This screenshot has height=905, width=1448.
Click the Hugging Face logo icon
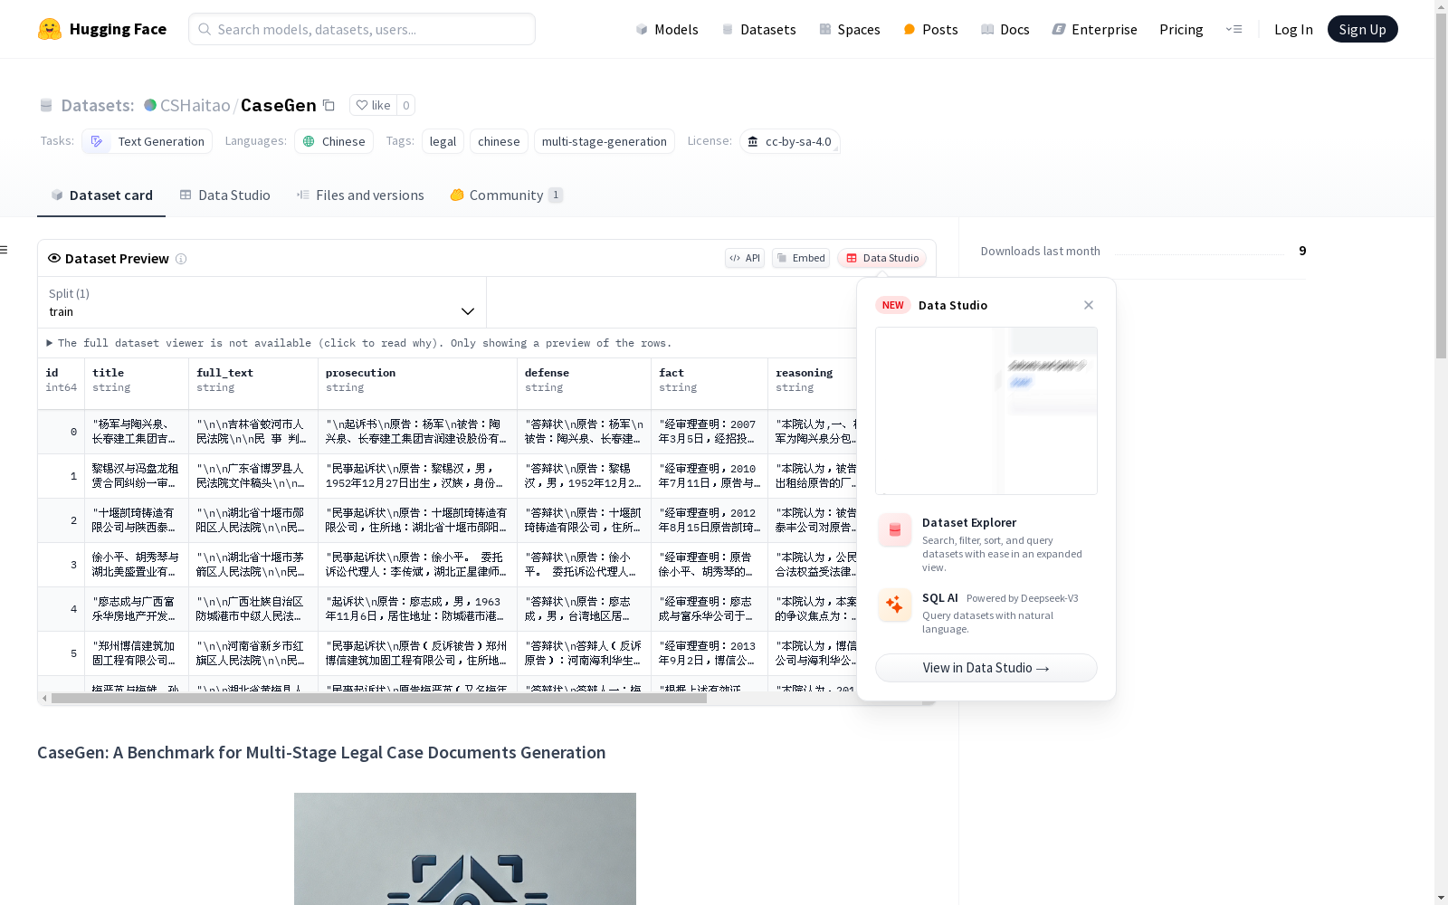50,29
